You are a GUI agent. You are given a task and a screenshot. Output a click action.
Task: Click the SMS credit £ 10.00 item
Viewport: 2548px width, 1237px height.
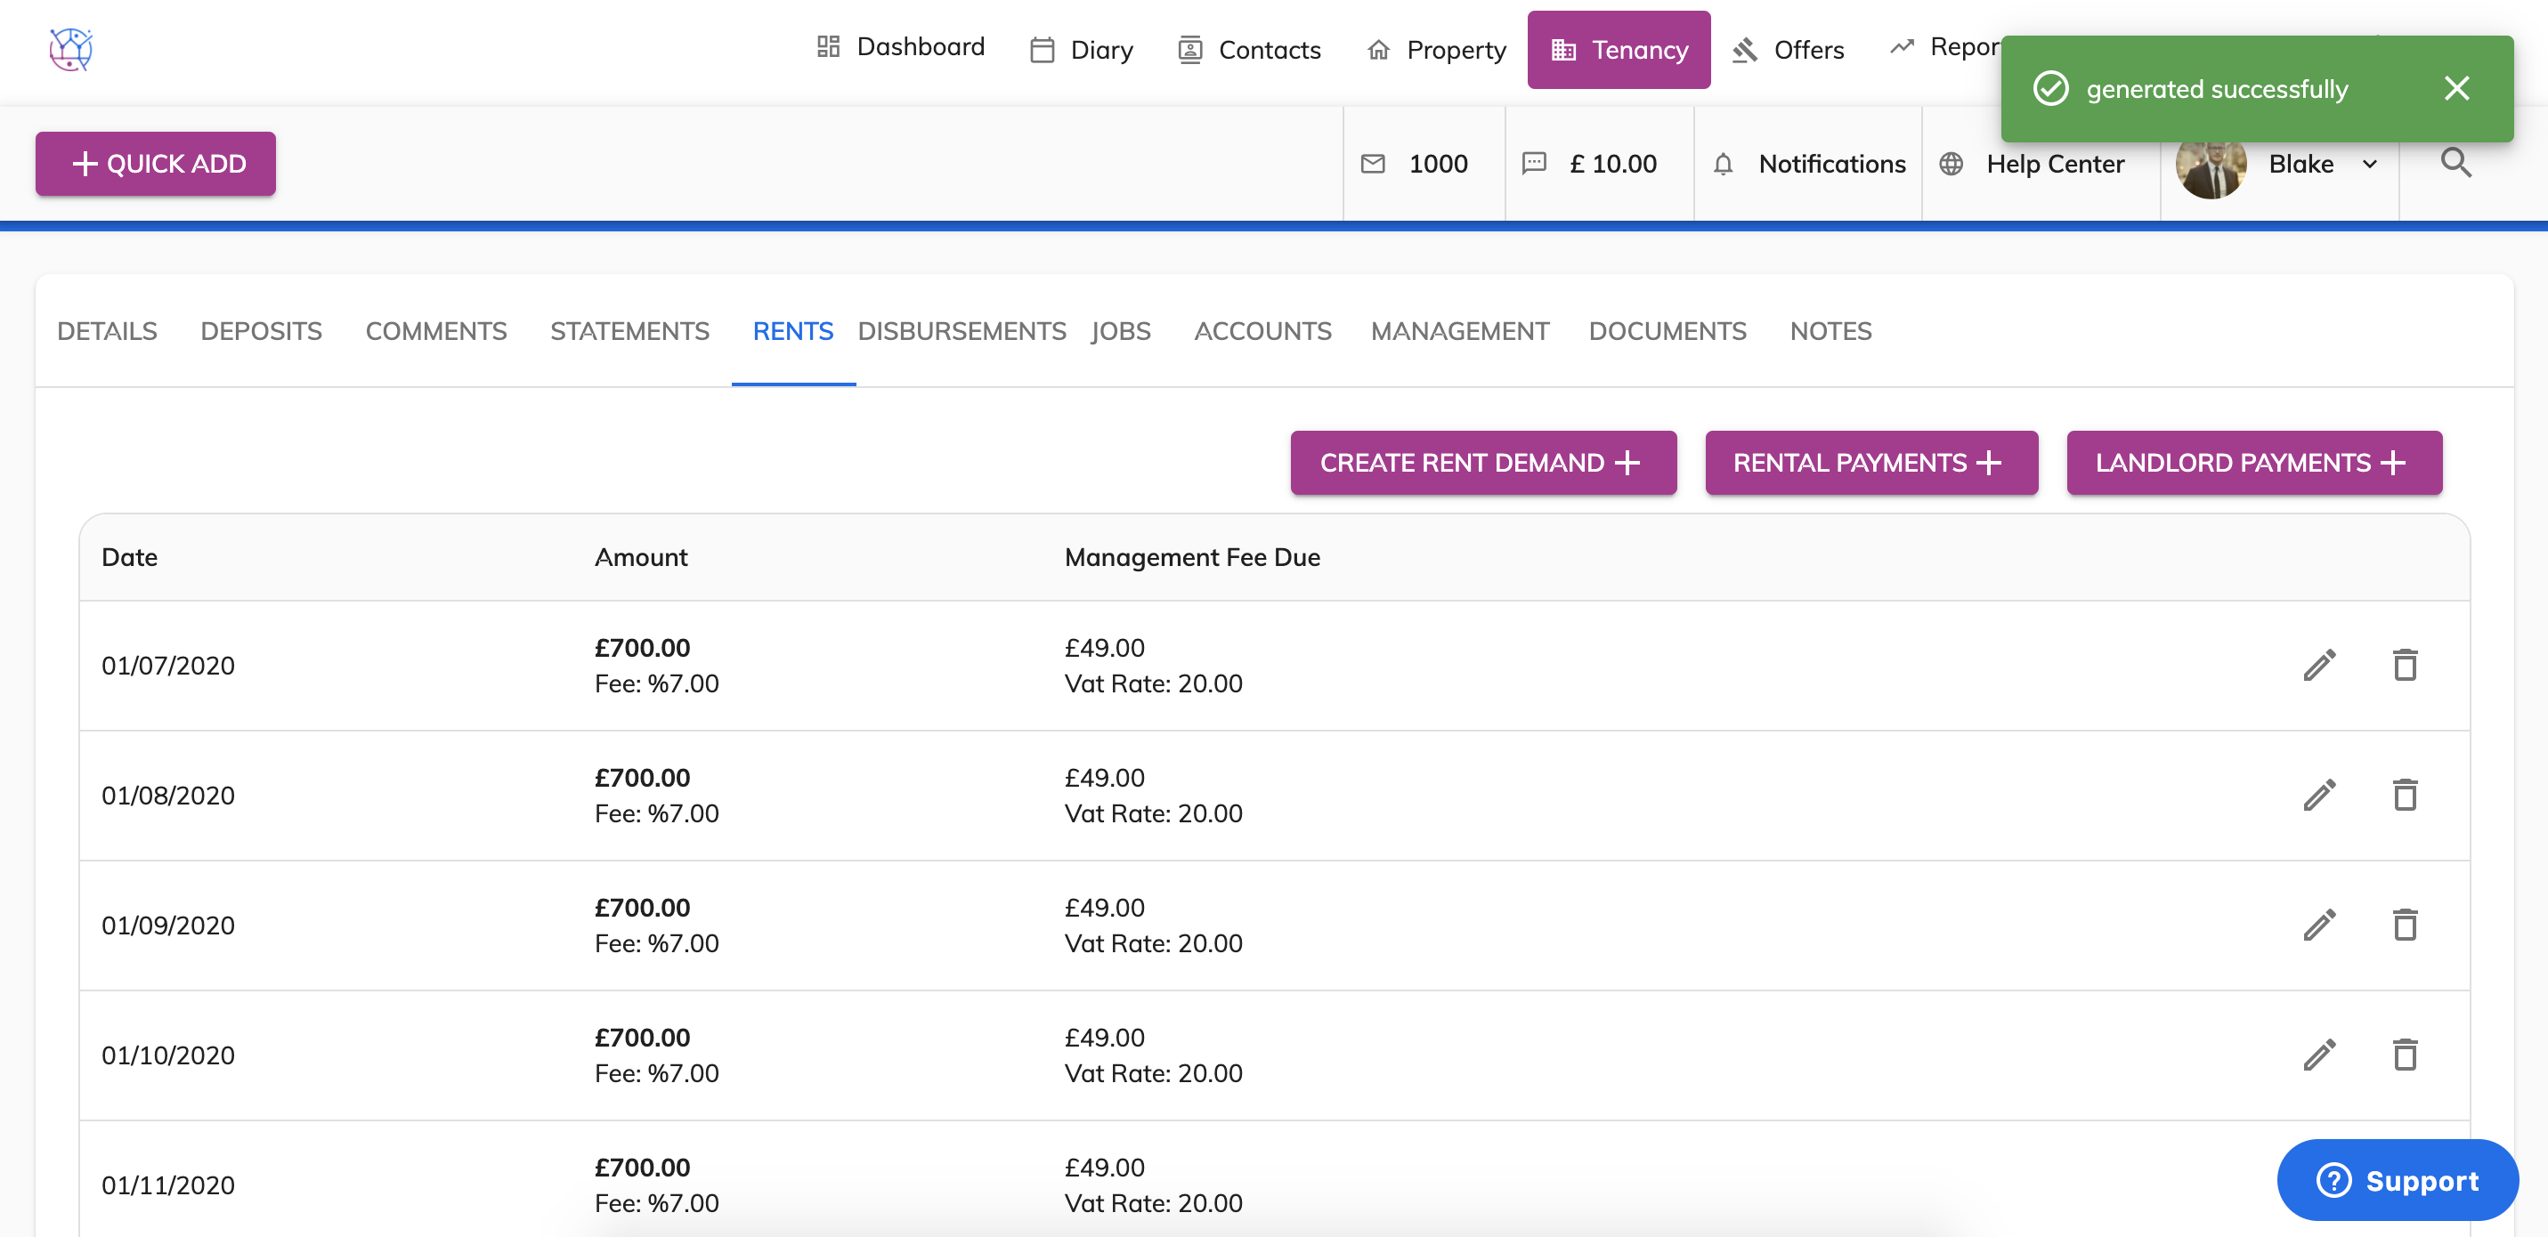(x=1591, y=164)
